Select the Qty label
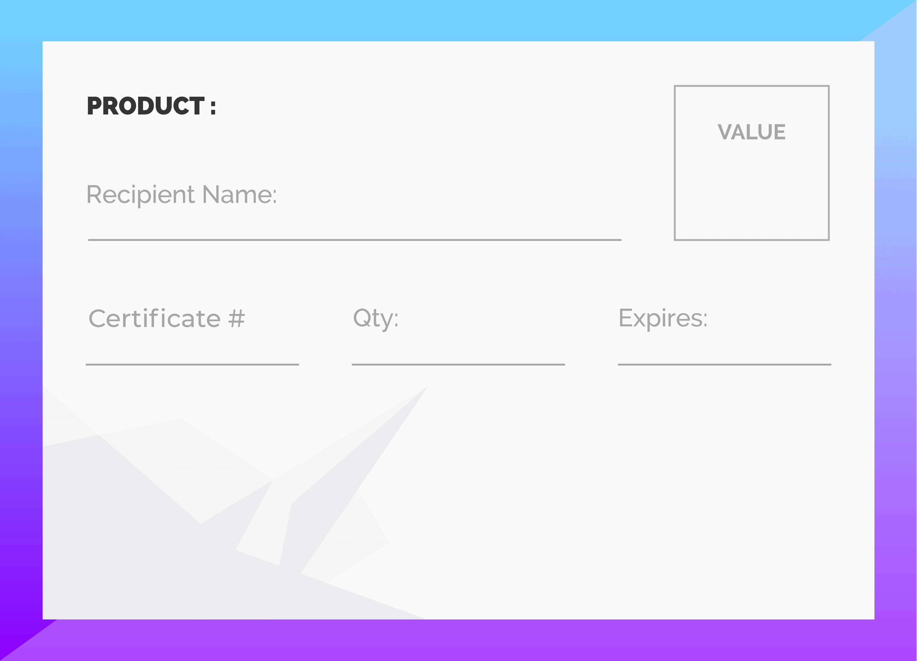This screenshot has width=917, height=661. [x=376, y=319]
